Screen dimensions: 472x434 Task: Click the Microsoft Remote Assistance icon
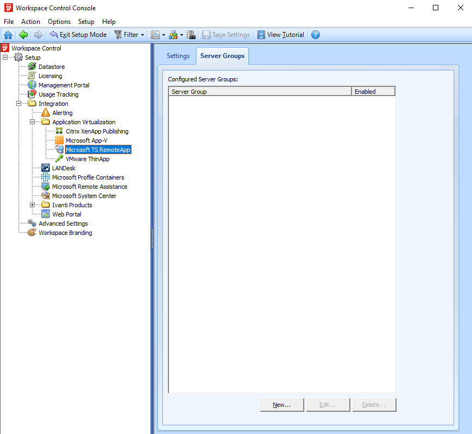[46, 187]
